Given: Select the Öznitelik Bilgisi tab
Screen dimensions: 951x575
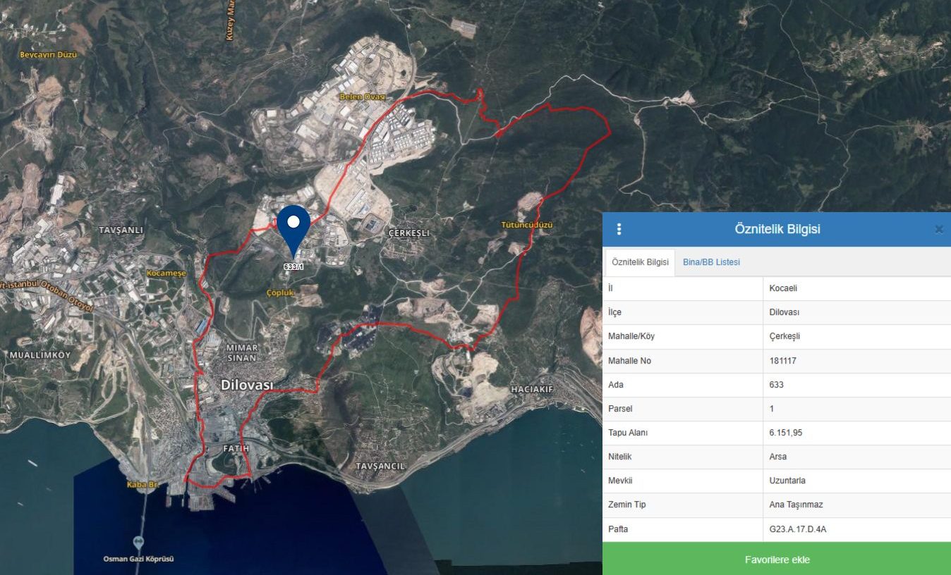Looking at the screenshot, I should tap(640, 262).
